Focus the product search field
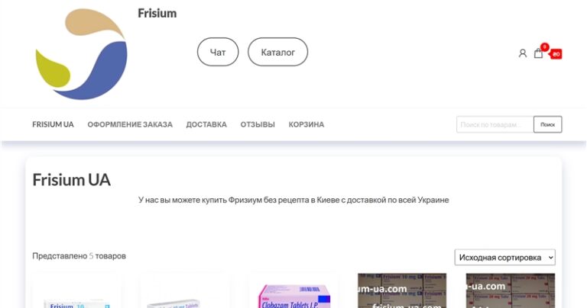This screenshot has width=587, height=308. coord(495,124)
